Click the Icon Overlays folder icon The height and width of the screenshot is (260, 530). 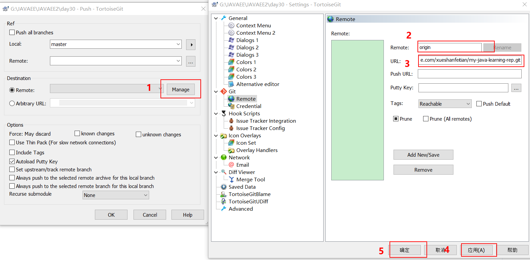[224, 135]
